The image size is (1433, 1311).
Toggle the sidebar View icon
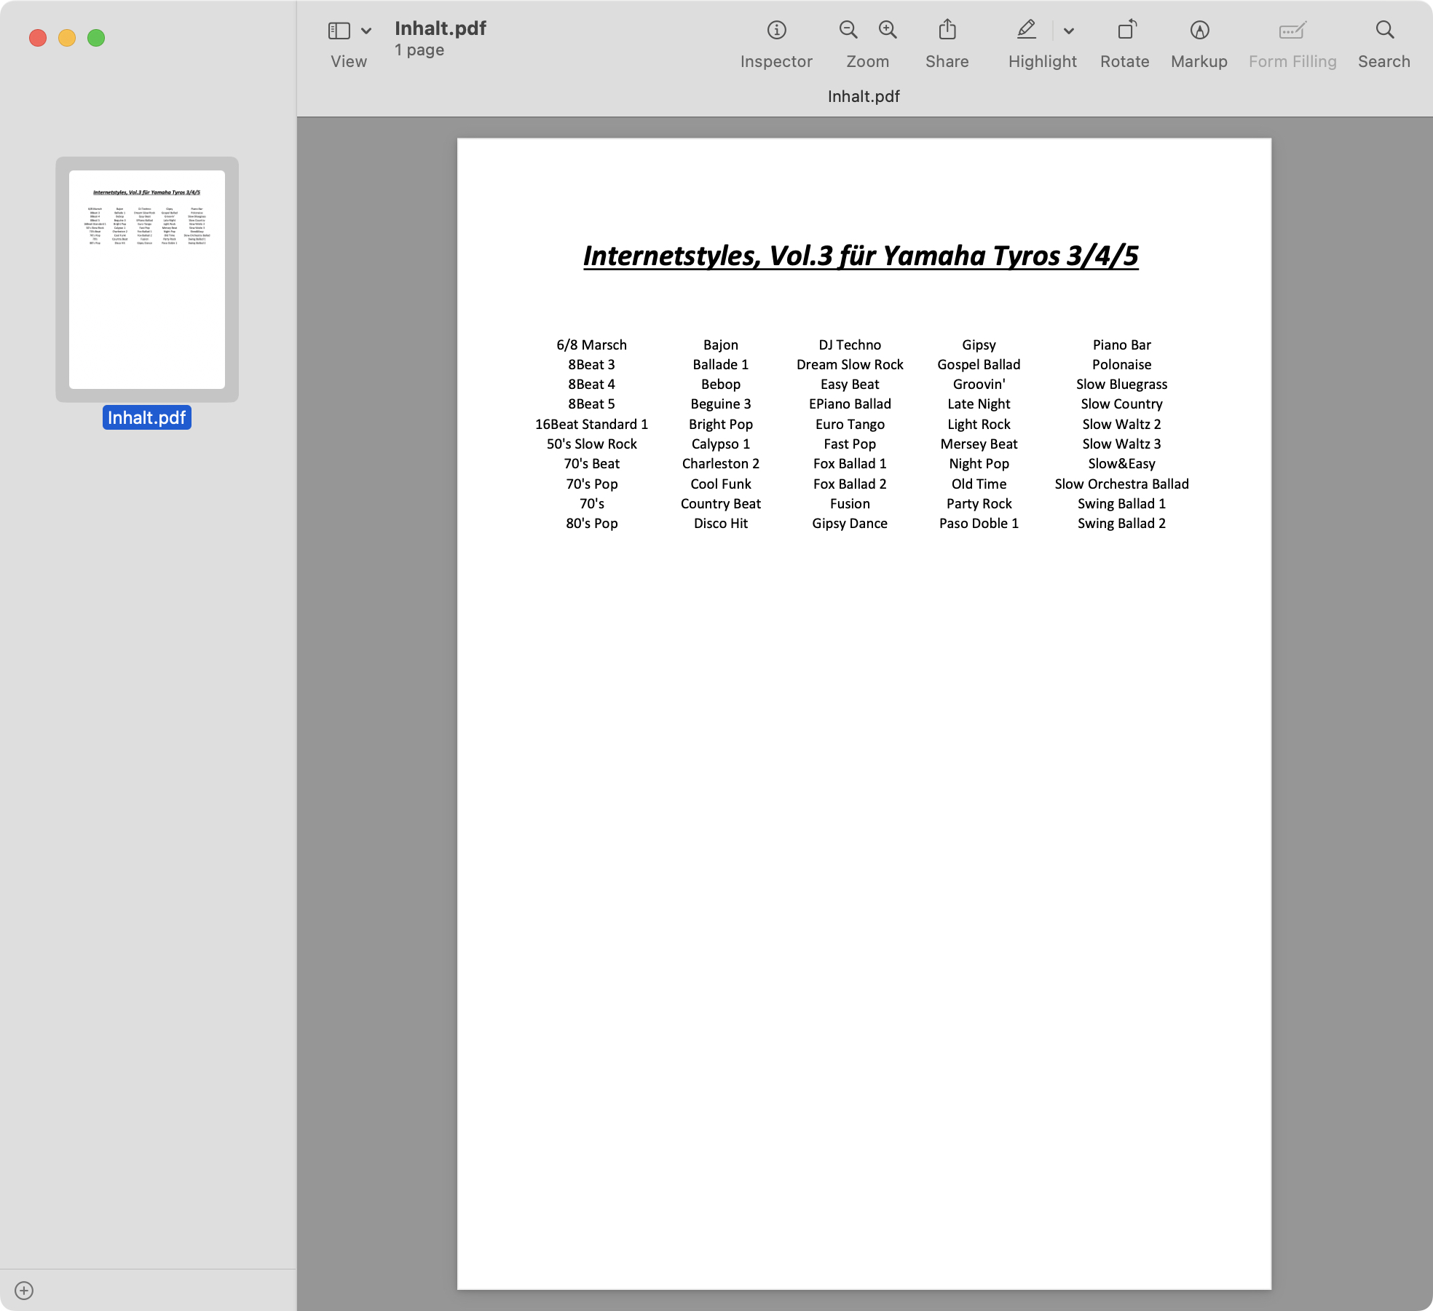[339, 31]
